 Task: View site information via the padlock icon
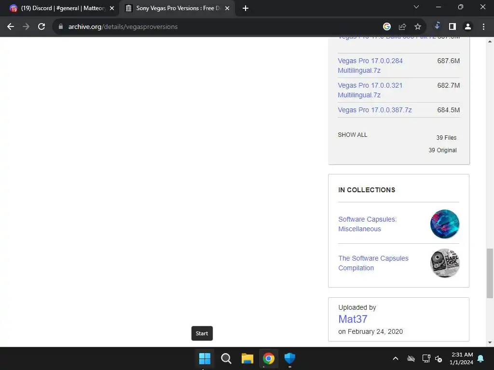click(x=61, y=27)
